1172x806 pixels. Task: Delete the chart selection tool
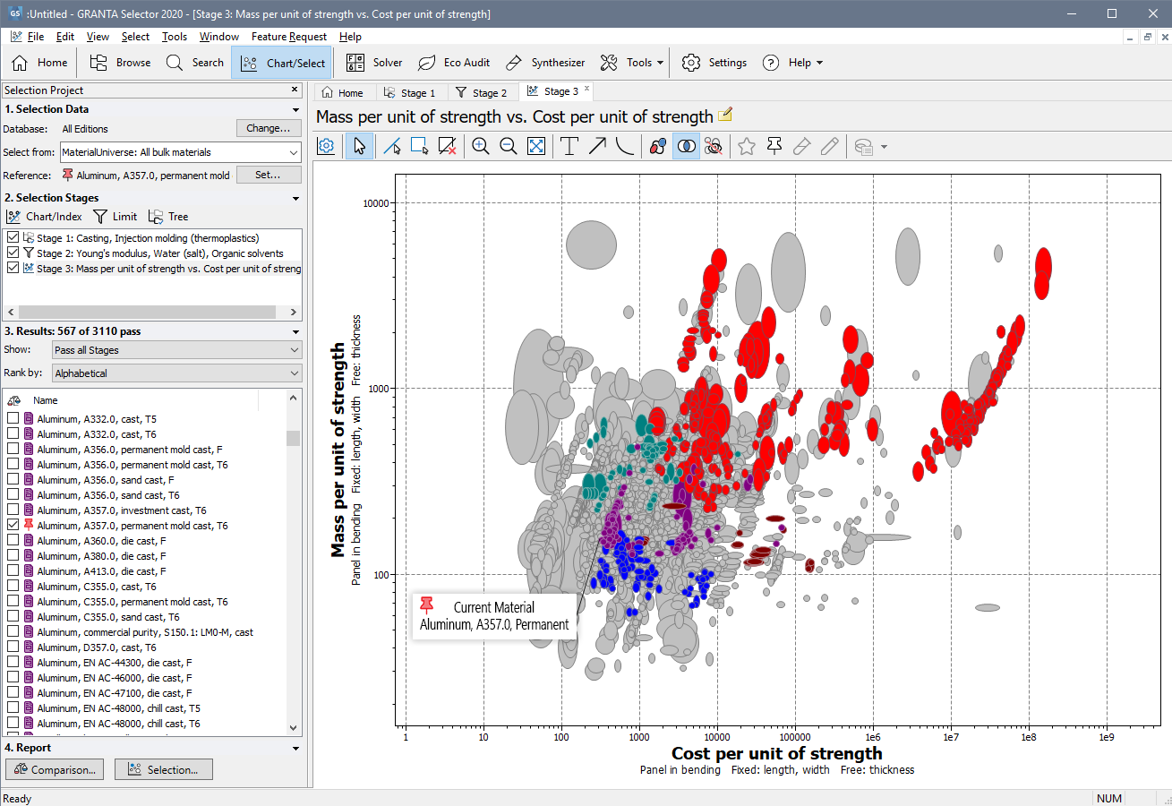point(448,146)
